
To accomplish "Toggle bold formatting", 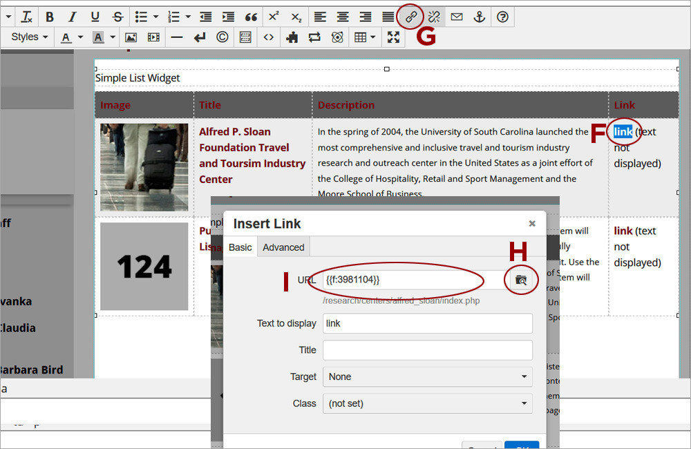I will pyautogui.click(x=50, y=17).
